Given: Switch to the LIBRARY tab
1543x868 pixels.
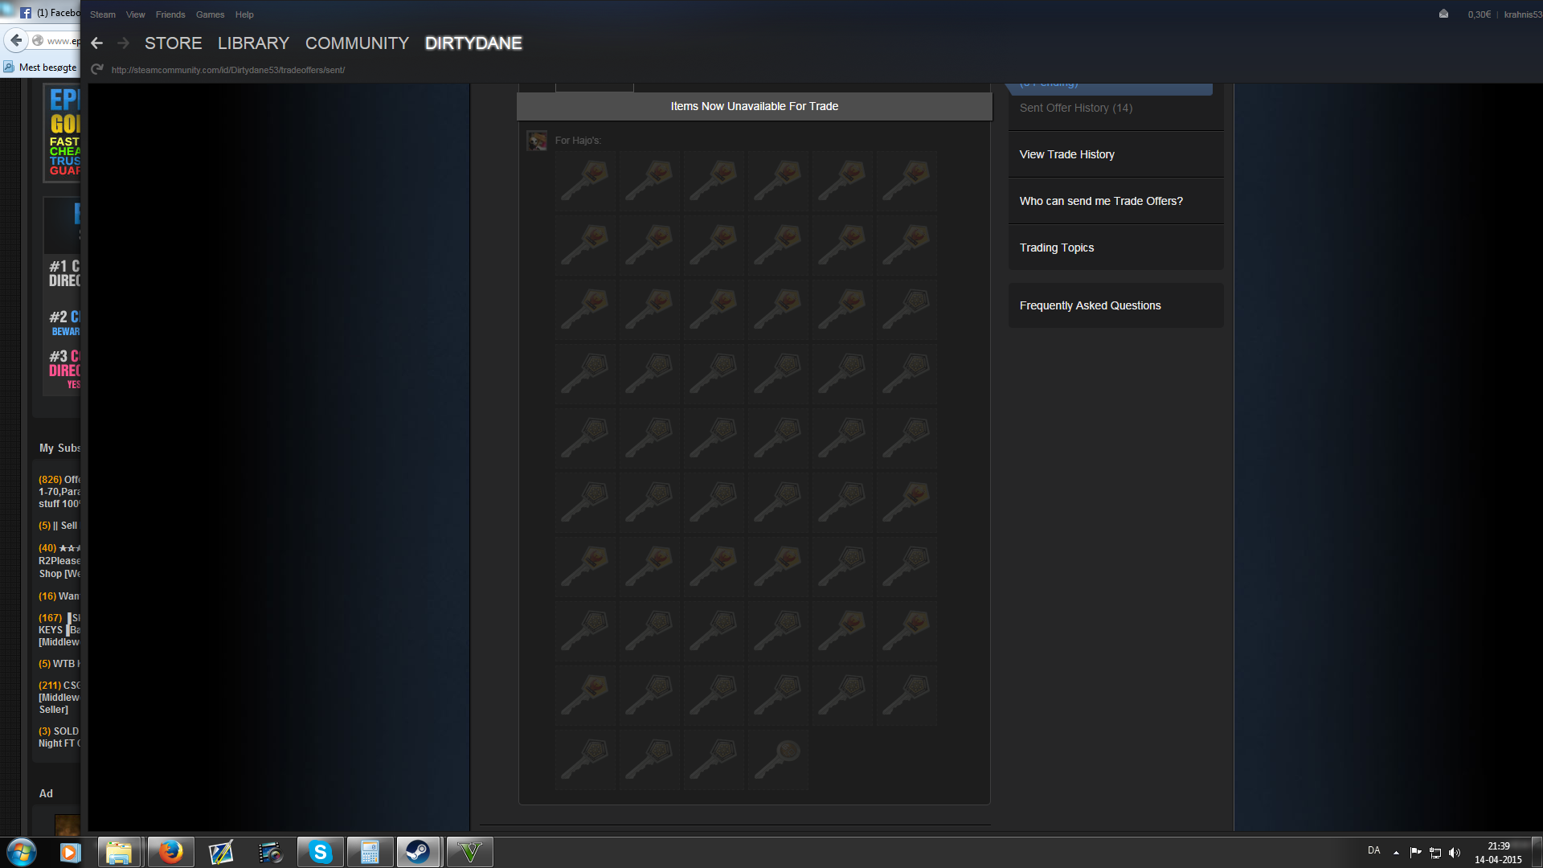Looking at the screenshot, I should (253, 43).
